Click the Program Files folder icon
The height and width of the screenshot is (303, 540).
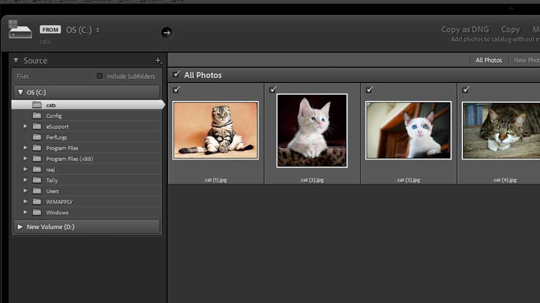coord(37,147)
